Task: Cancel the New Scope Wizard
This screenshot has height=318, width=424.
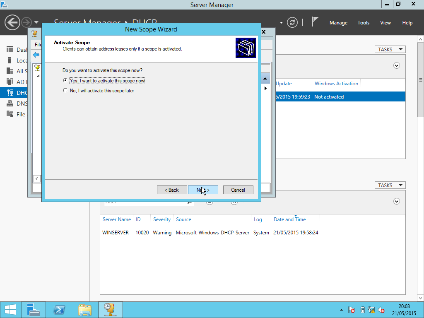Action: 238,190
